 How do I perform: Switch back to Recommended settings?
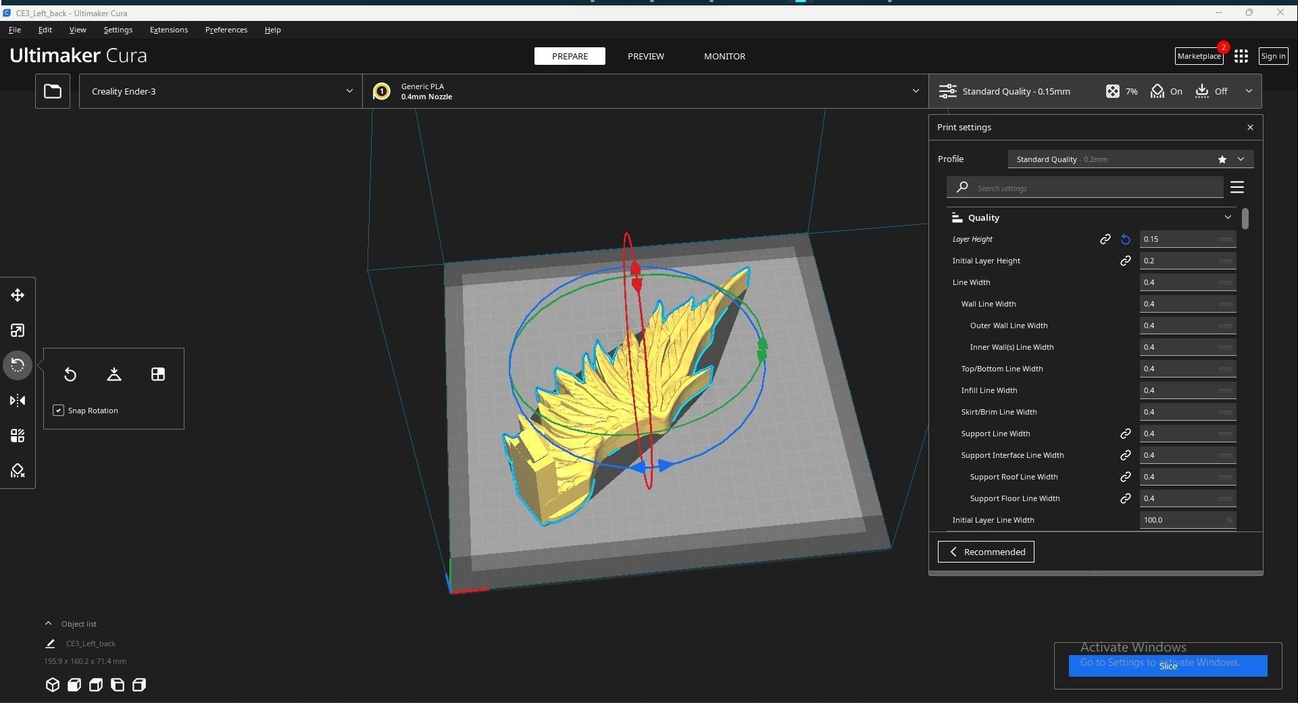point(986,552)
